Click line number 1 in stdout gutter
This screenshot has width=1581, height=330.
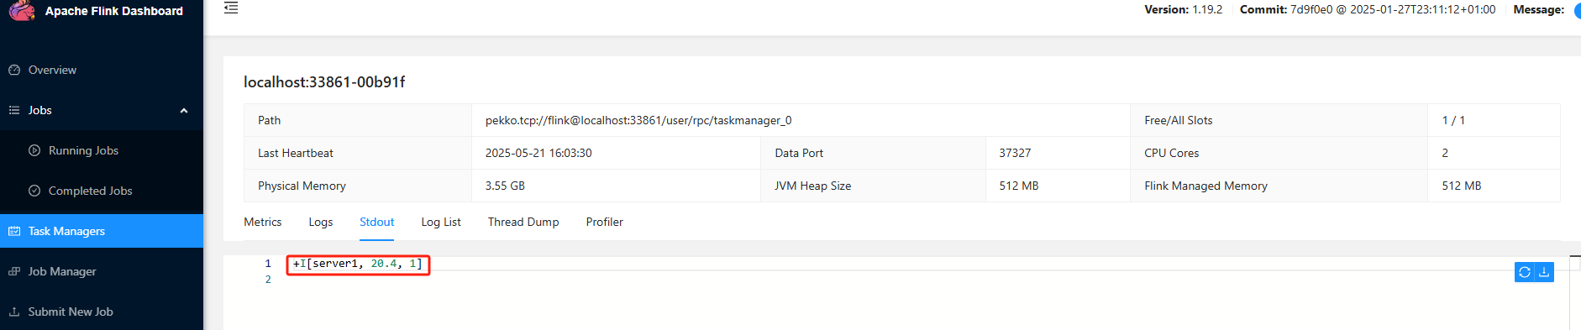point(268,264)
